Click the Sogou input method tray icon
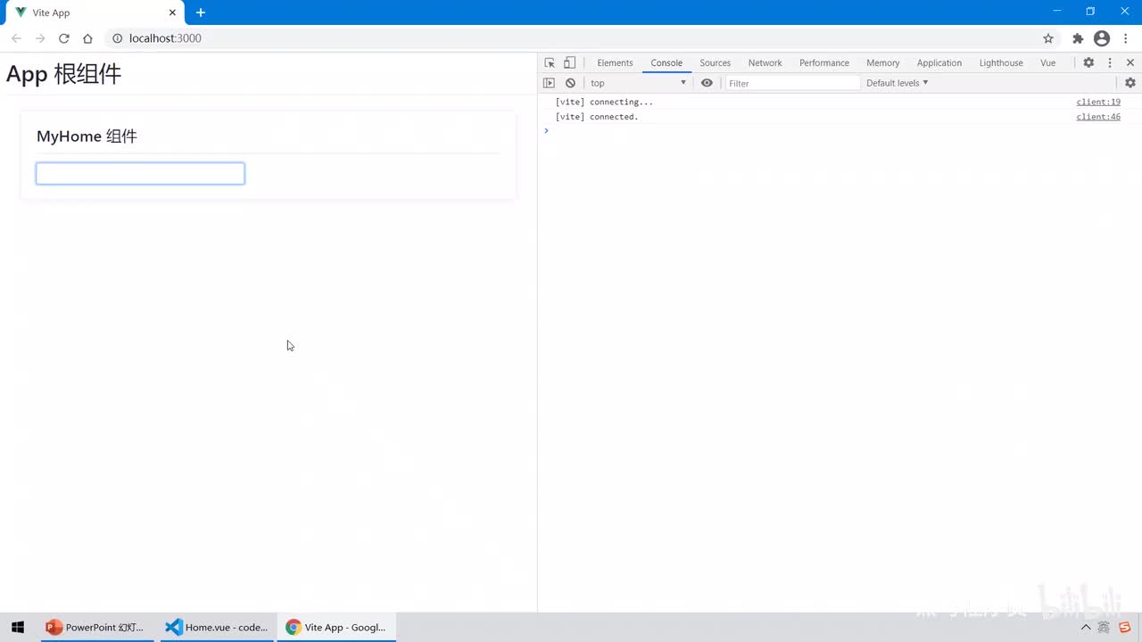 1125,628
